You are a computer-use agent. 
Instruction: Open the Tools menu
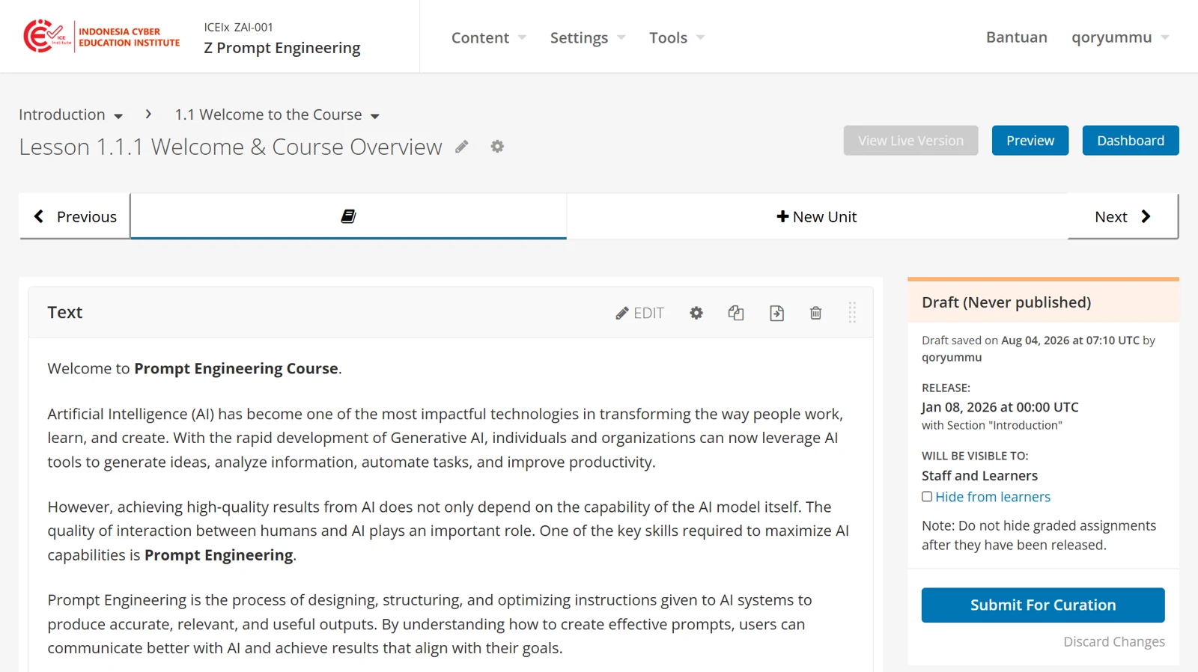coord(677,37)
